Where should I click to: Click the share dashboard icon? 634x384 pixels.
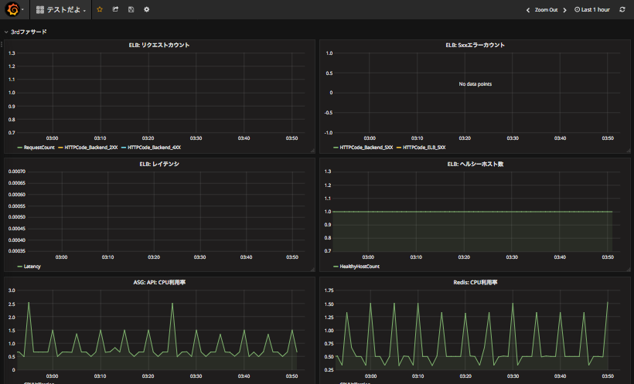tap(115, 9)
